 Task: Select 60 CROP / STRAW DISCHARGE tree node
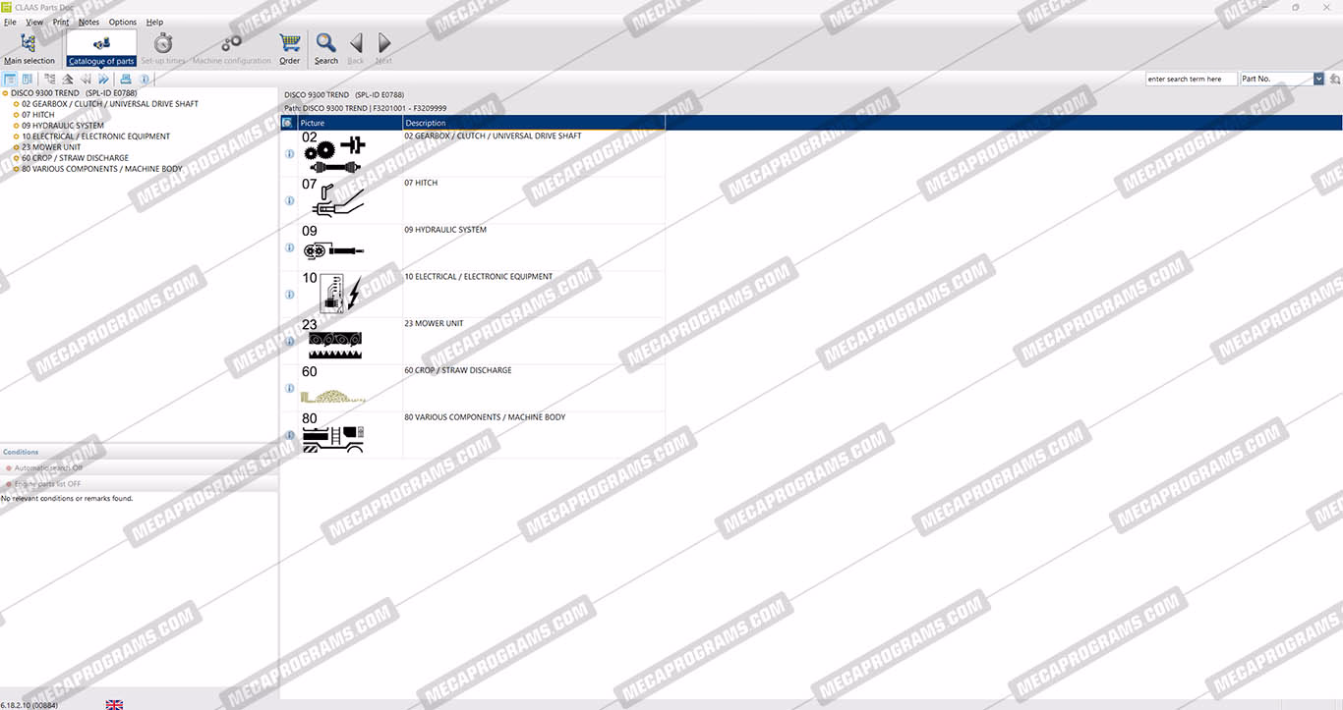click(x=75, y=158)
